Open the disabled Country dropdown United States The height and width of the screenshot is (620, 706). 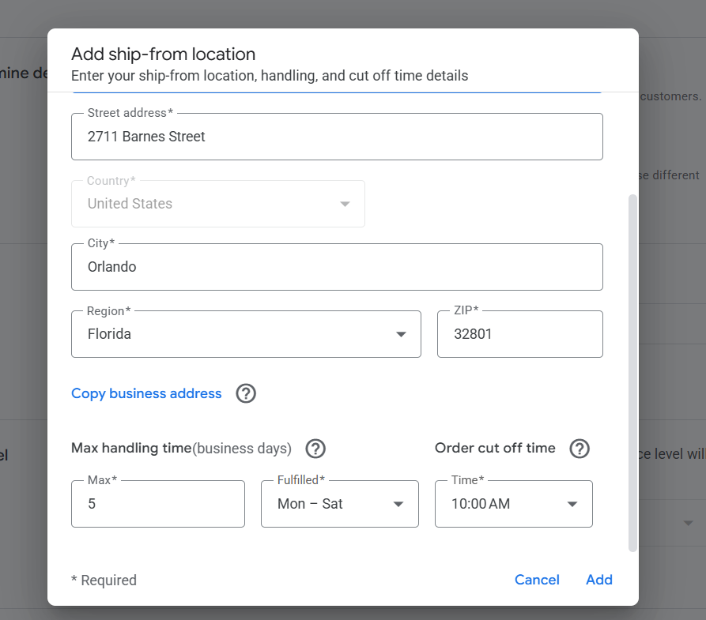coord(218,204)
